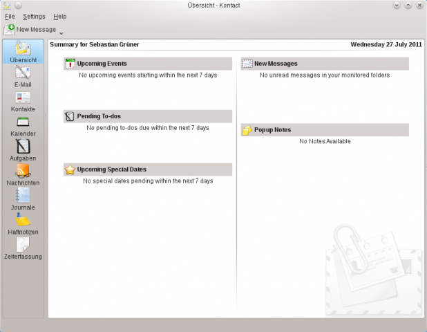Click the New Messages section header
This screenshot has height=332, width=427.
click(276, 64)
